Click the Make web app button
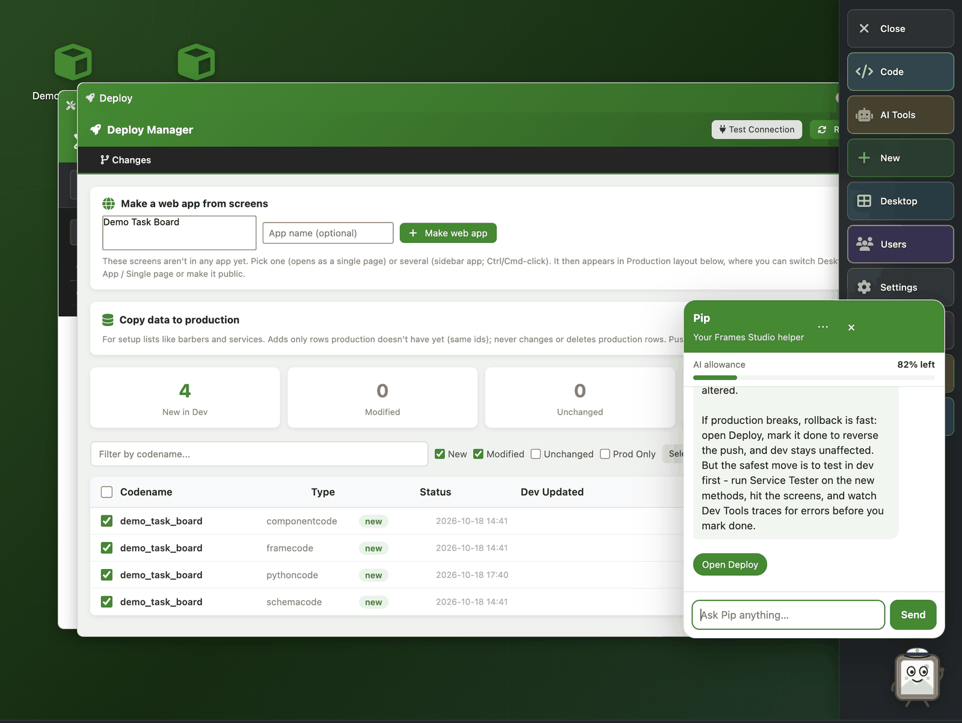Screen dimensions: 962x723 point(448,233)
